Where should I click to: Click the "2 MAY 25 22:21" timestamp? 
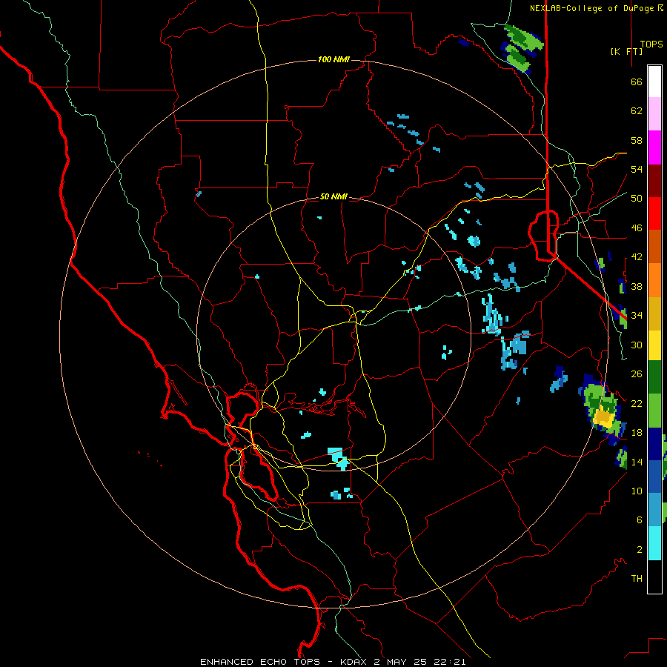(x=420, y=662)
